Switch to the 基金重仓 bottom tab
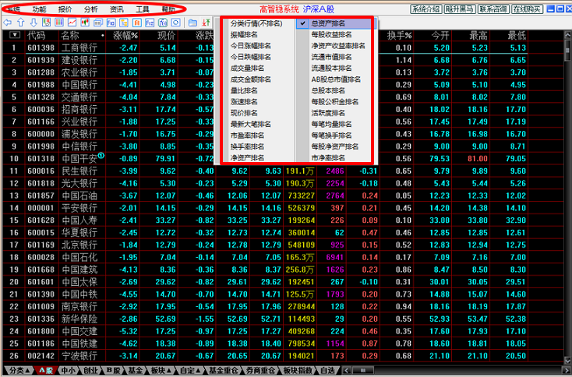Viewport: 572px width, 377px height. coord(223,371)
